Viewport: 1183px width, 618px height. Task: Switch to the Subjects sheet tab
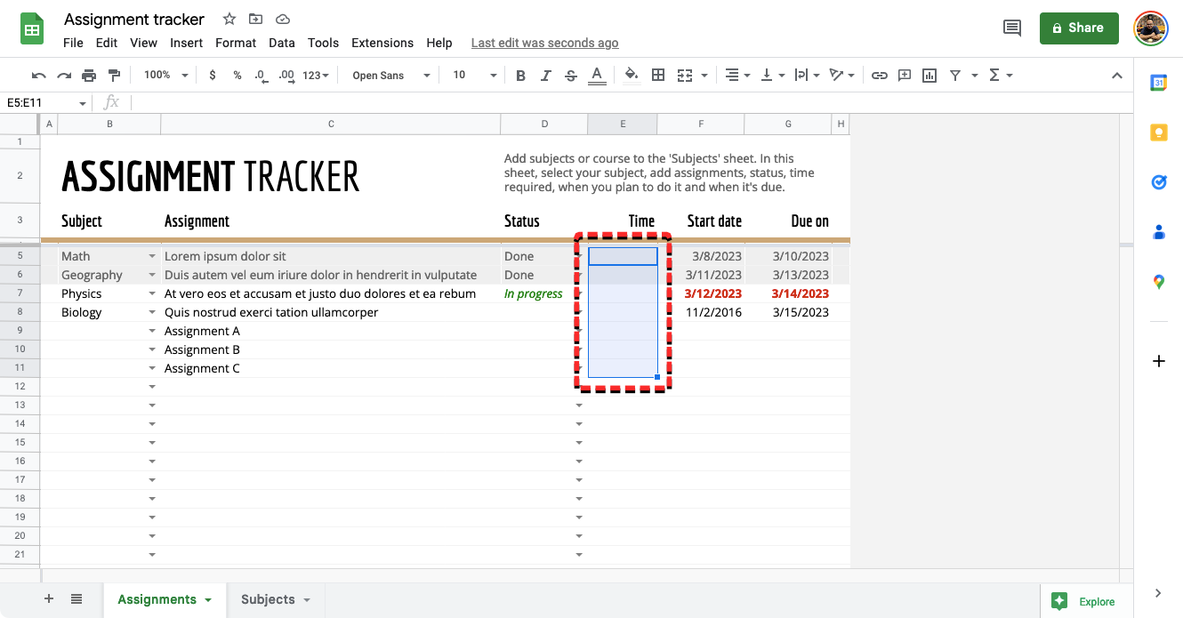tap(275, 599)
